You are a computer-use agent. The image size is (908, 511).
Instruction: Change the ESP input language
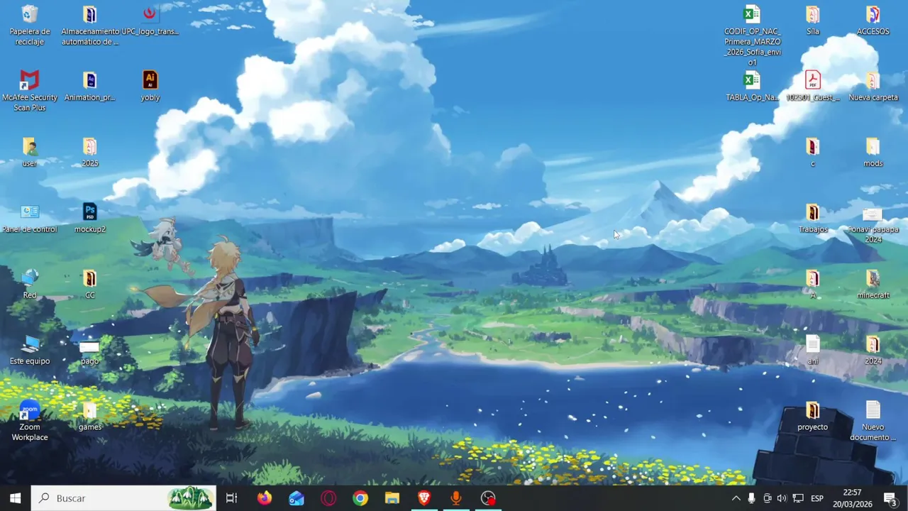tap(817, 498)
